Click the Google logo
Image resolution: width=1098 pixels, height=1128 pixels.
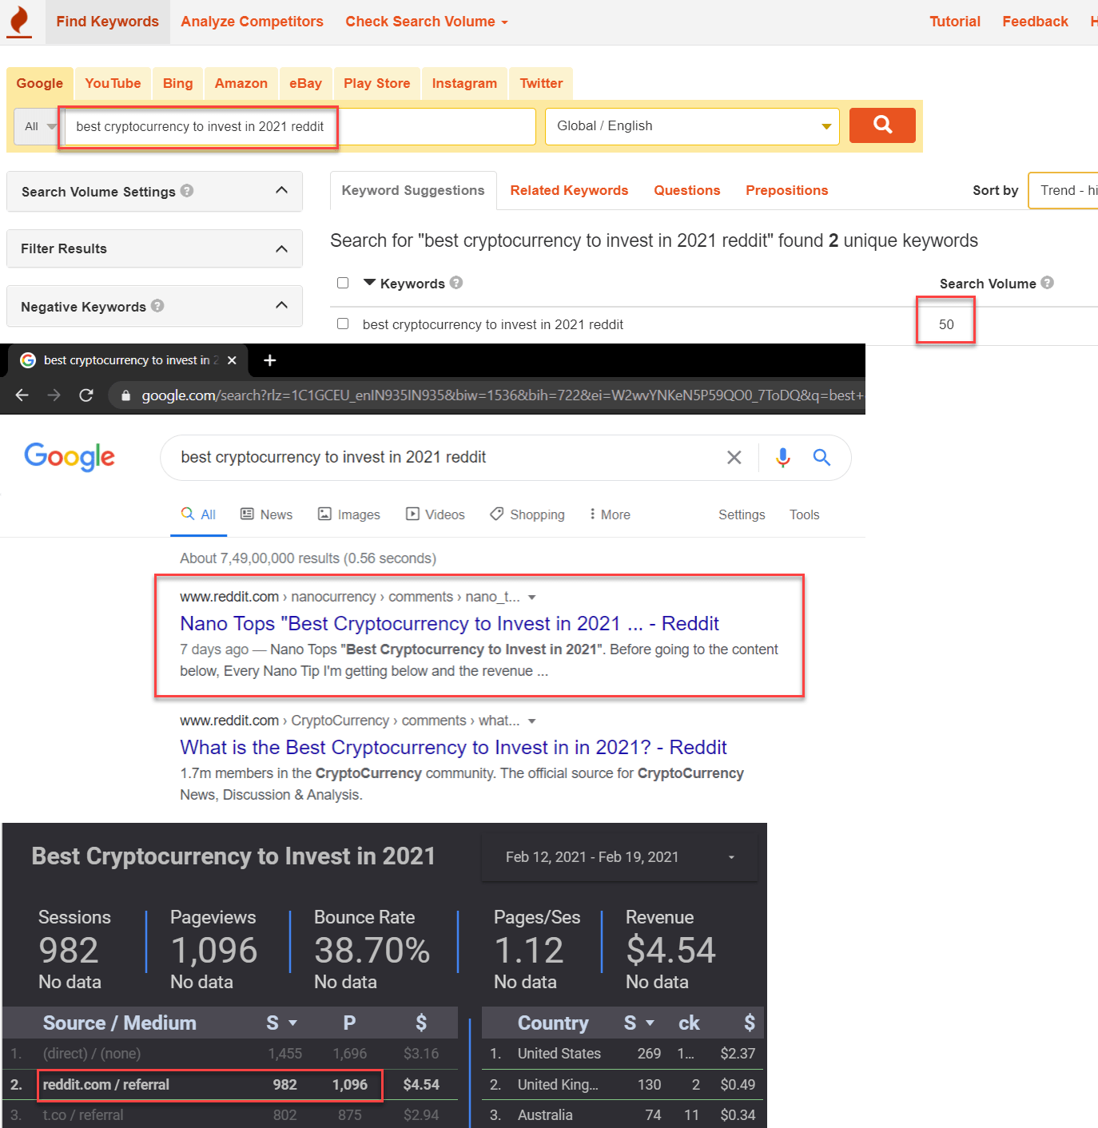tap(70, 457)
